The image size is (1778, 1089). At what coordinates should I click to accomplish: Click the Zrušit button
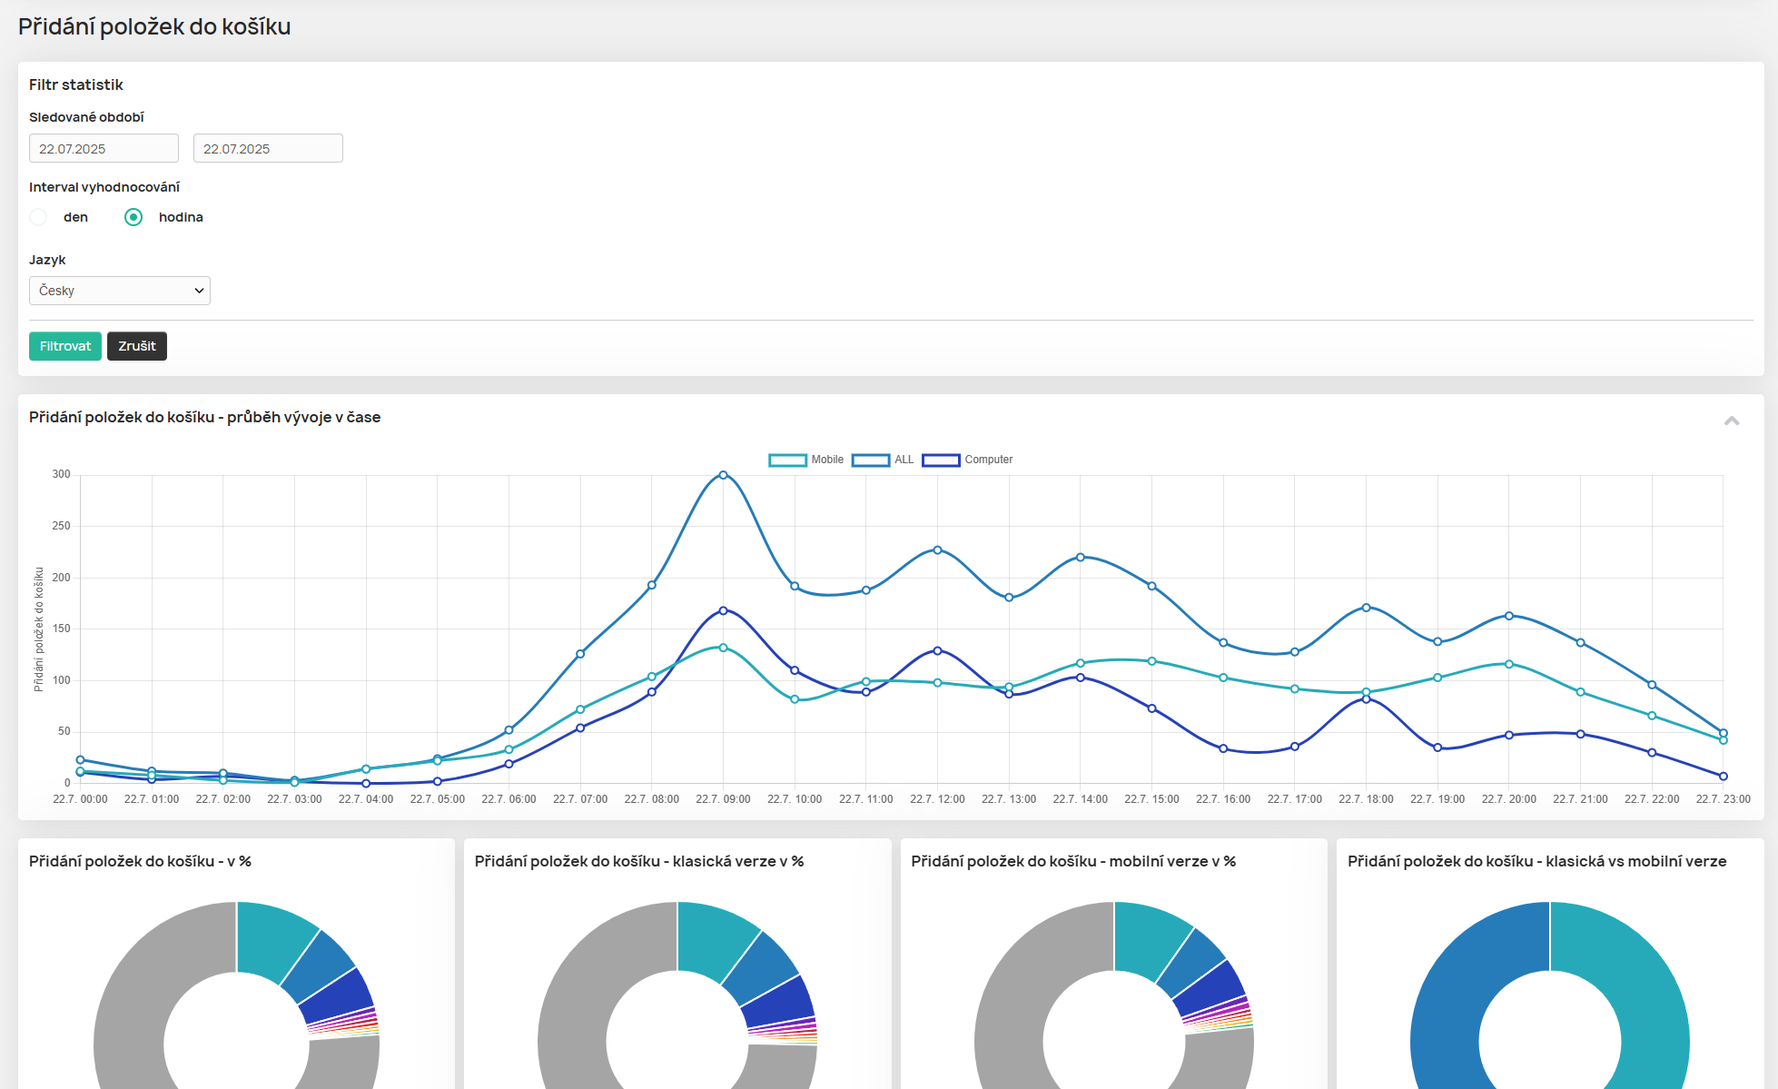137,346
